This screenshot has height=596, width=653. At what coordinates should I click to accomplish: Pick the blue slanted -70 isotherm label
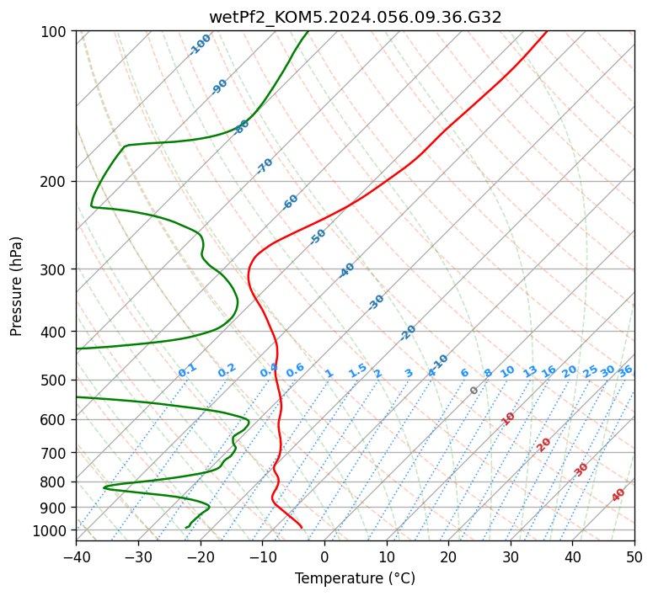265,166
